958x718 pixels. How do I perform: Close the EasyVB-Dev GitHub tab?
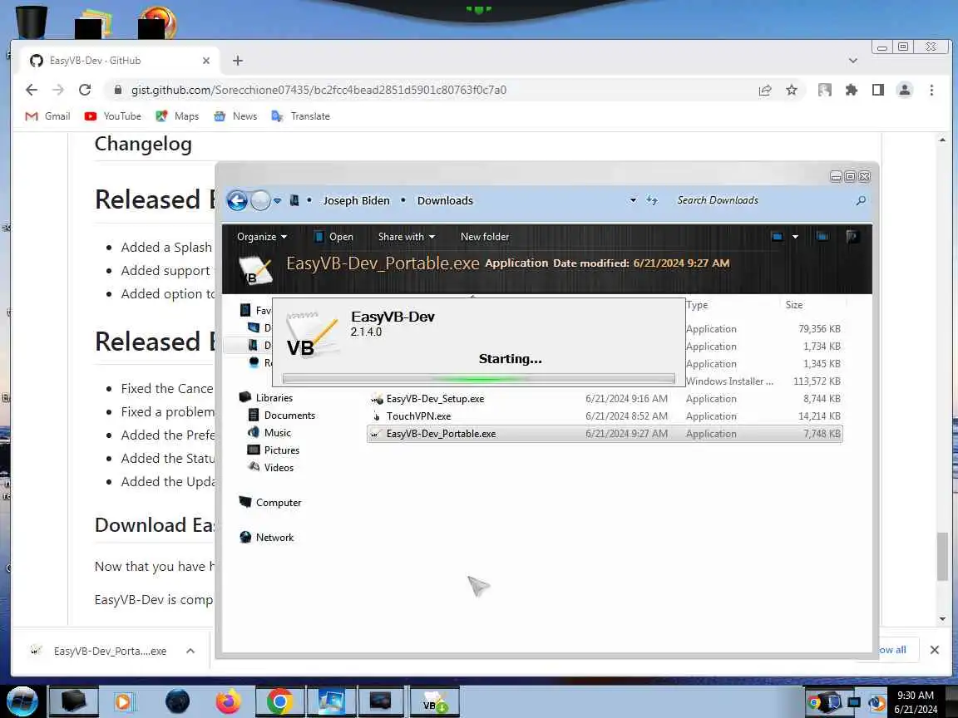[206, 61]
